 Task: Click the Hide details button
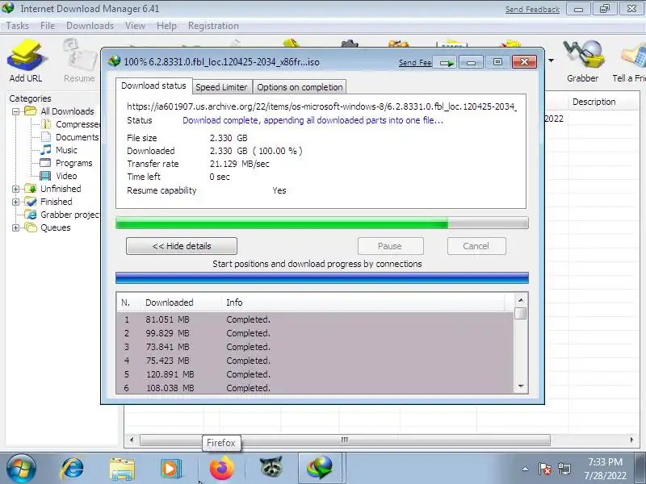[x=182, y=246]
